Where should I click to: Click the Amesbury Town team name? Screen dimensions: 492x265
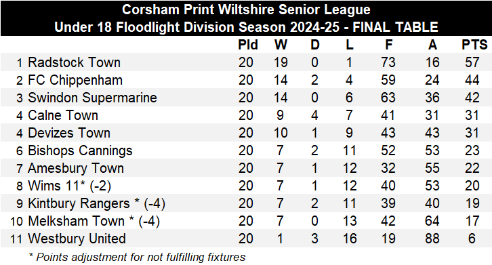click(x=76, y=168)
